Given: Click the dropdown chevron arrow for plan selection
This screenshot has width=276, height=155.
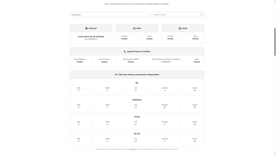Looking at the screenshot, I should point(201,15).
